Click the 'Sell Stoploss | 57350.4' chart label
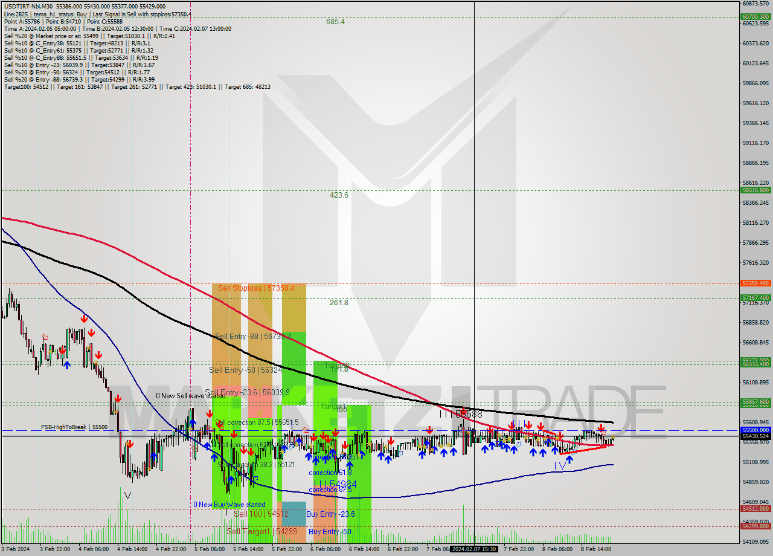The height and width of the screenshot is (556, 773). coord(256,288)
